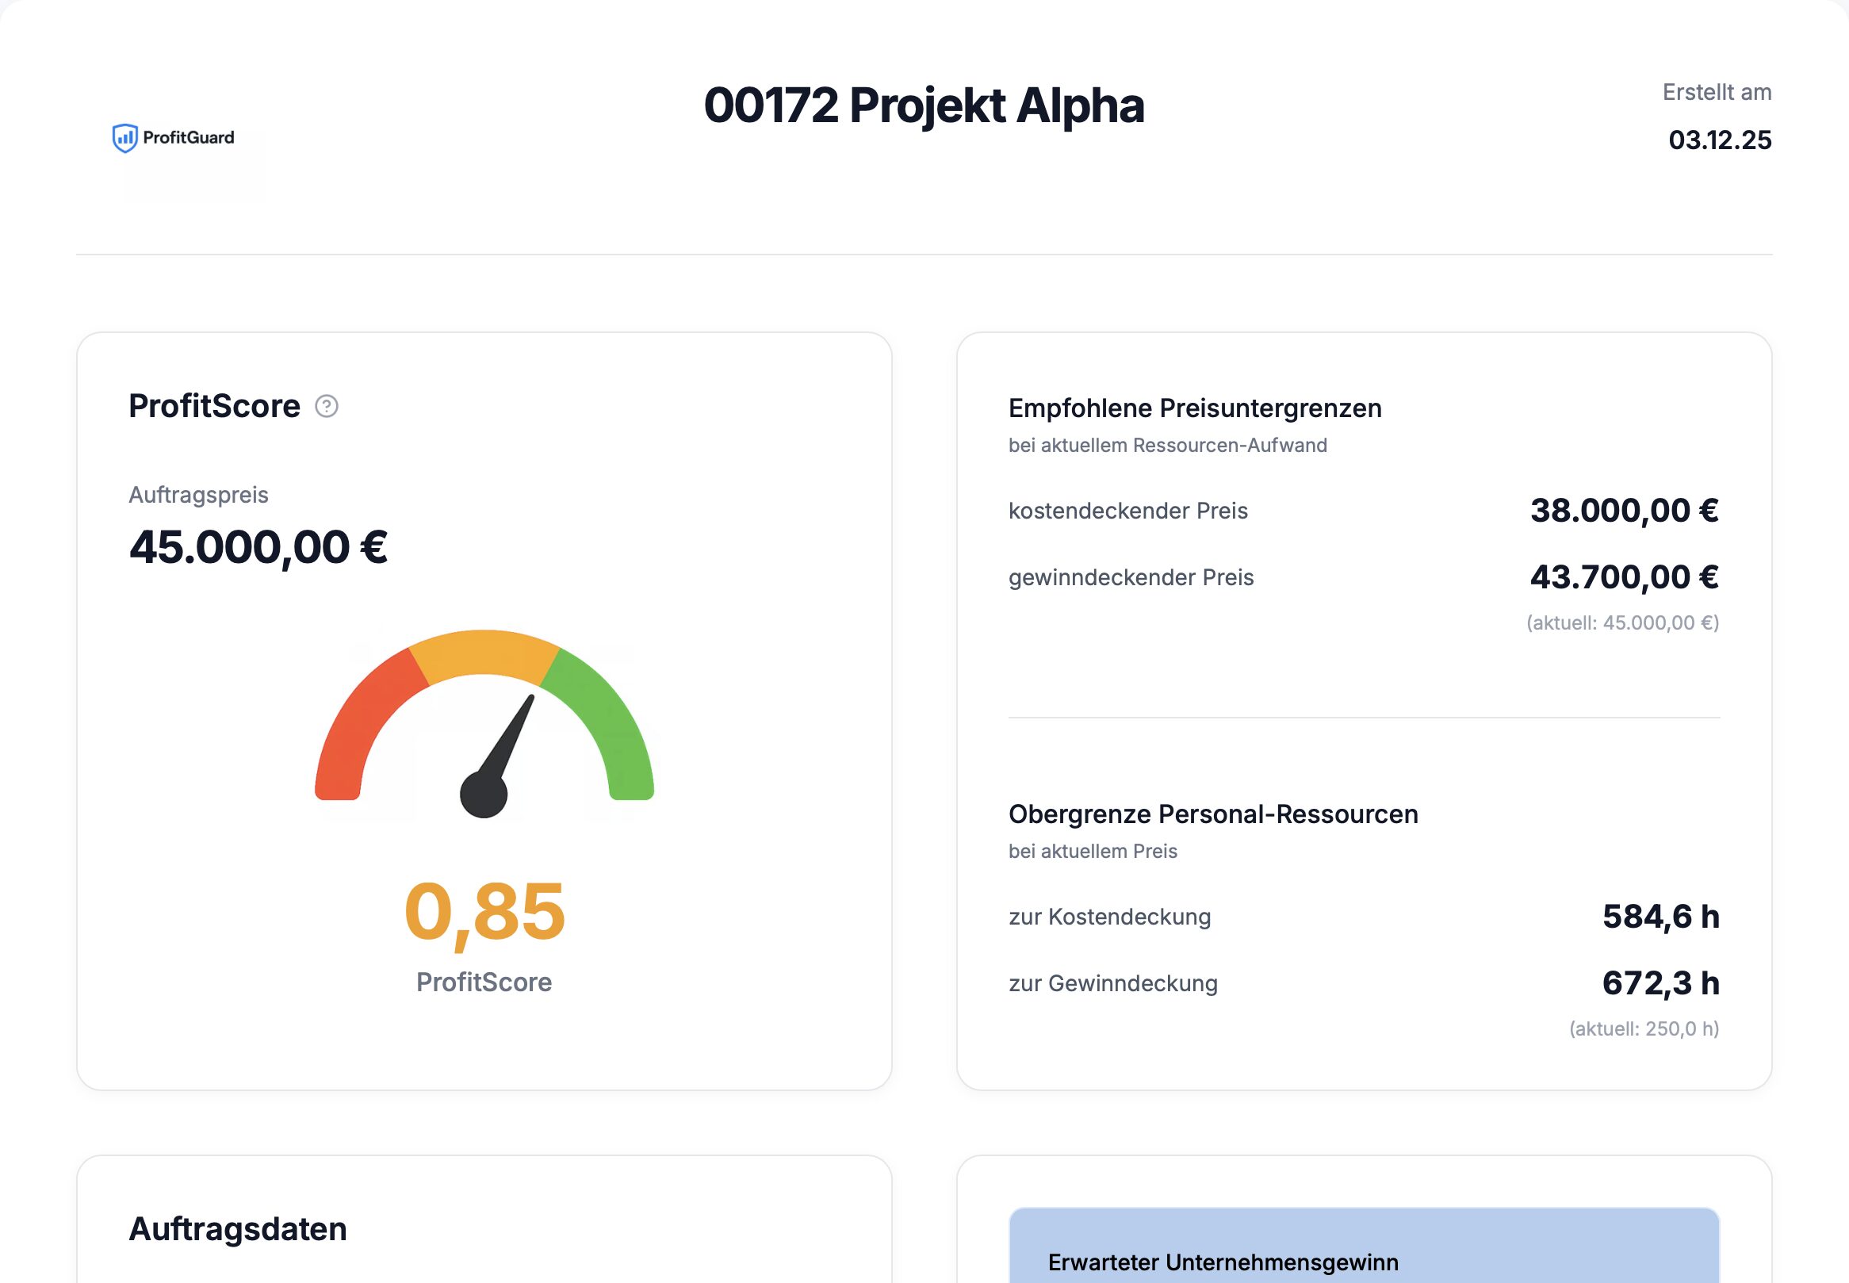Click the gewinndeckender Preis value 43.700,00 €
Screen dimensions: 1849x1283
(1624, 577)
